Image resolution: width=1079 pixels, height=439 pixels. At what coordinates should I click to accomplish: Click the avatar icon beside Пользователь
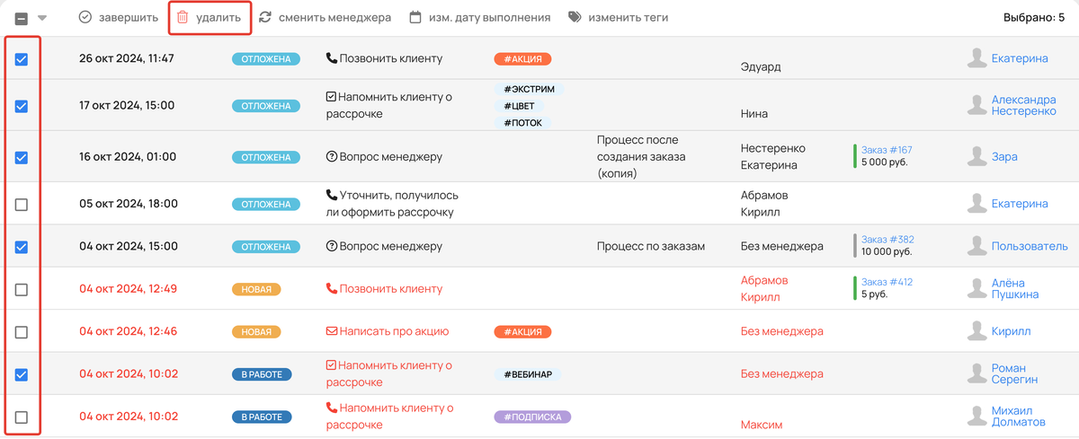976,246
